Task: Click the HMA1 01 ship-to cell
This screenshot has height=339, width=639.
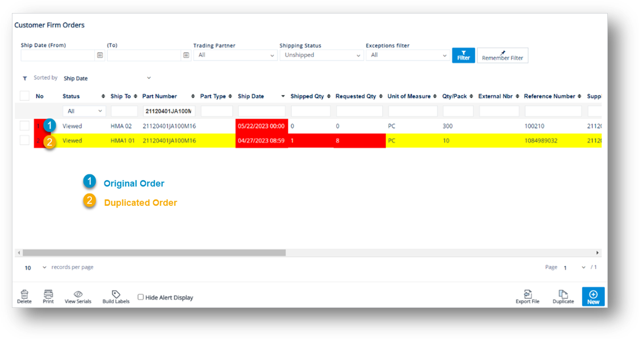Action: pyautogui.click(x=123, y=141)
